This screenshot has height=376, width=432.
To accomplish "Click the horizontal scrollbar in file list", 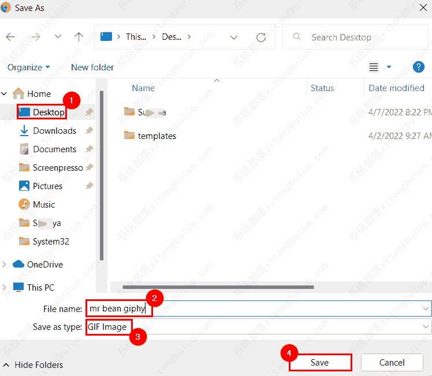I will [x=218, y=287].
